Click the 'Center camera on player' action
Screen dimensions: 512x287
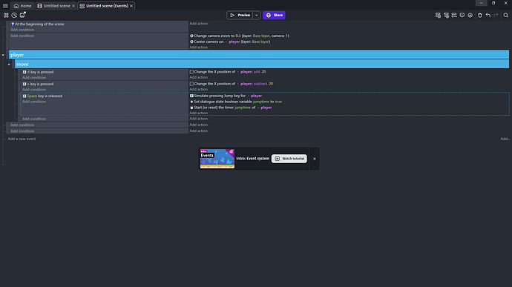230,42
